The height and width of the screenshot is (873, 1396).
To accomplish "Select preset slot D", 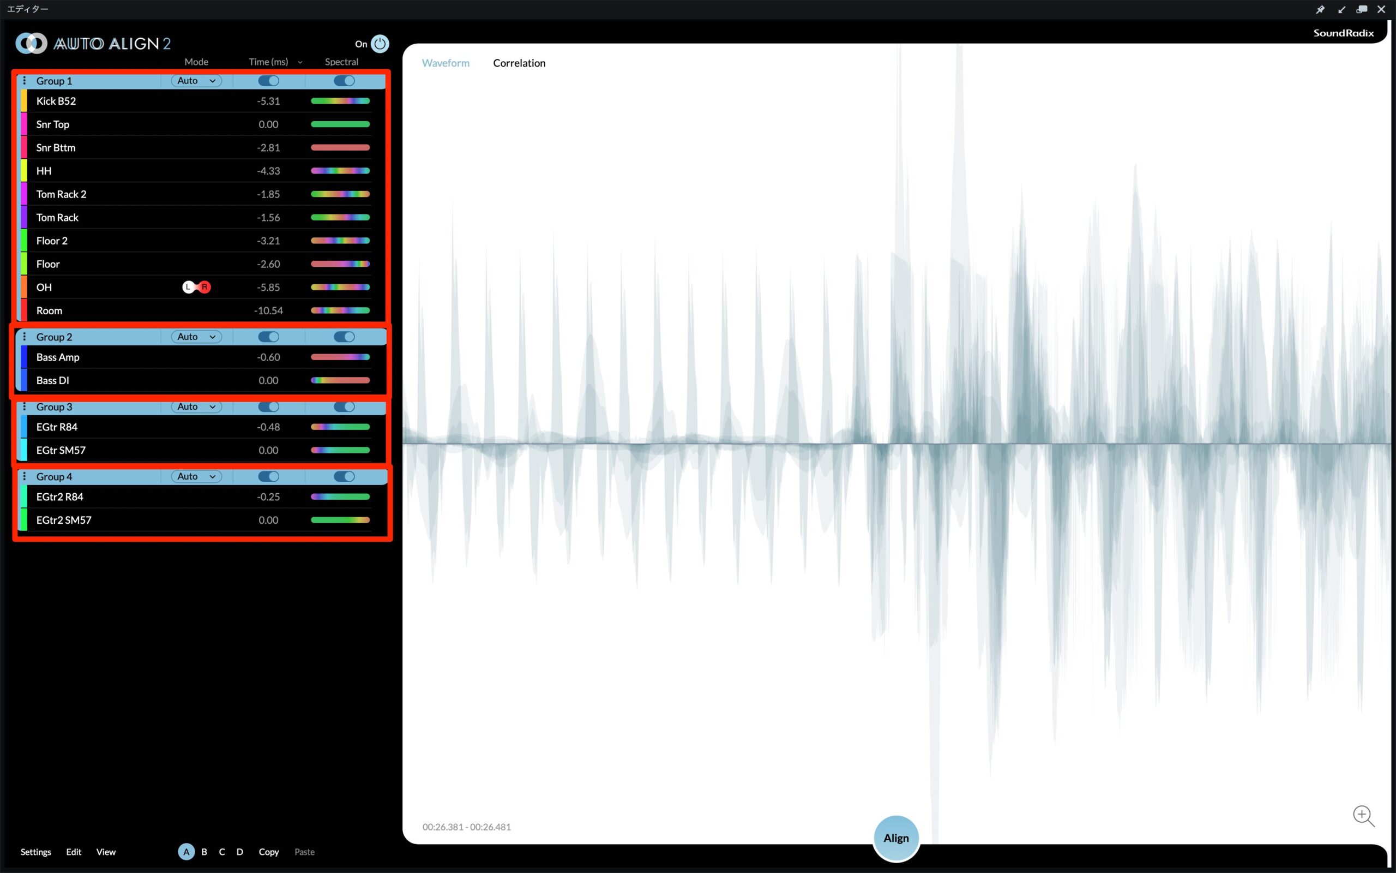I will pos(240,852).
